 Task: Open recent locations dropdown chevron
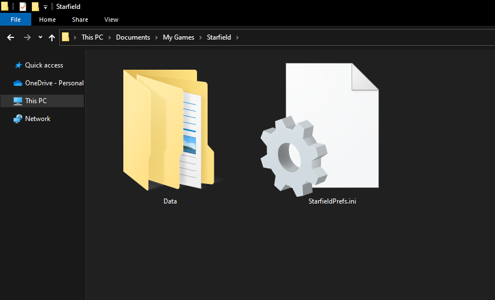(x=40, y=37)
